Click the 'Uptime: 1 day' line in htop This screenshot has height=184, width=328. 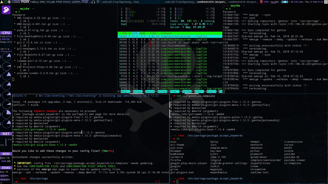pos(188,27)
